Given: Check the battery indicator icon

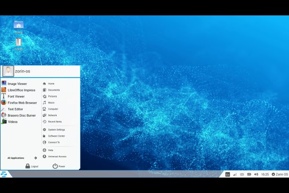Looking at the screenshot, I should (249, 174).
